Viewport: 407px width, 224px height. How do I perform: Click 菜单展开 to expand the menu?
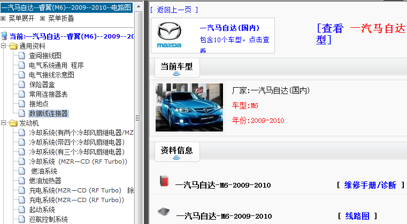click(x=21, y=18)
